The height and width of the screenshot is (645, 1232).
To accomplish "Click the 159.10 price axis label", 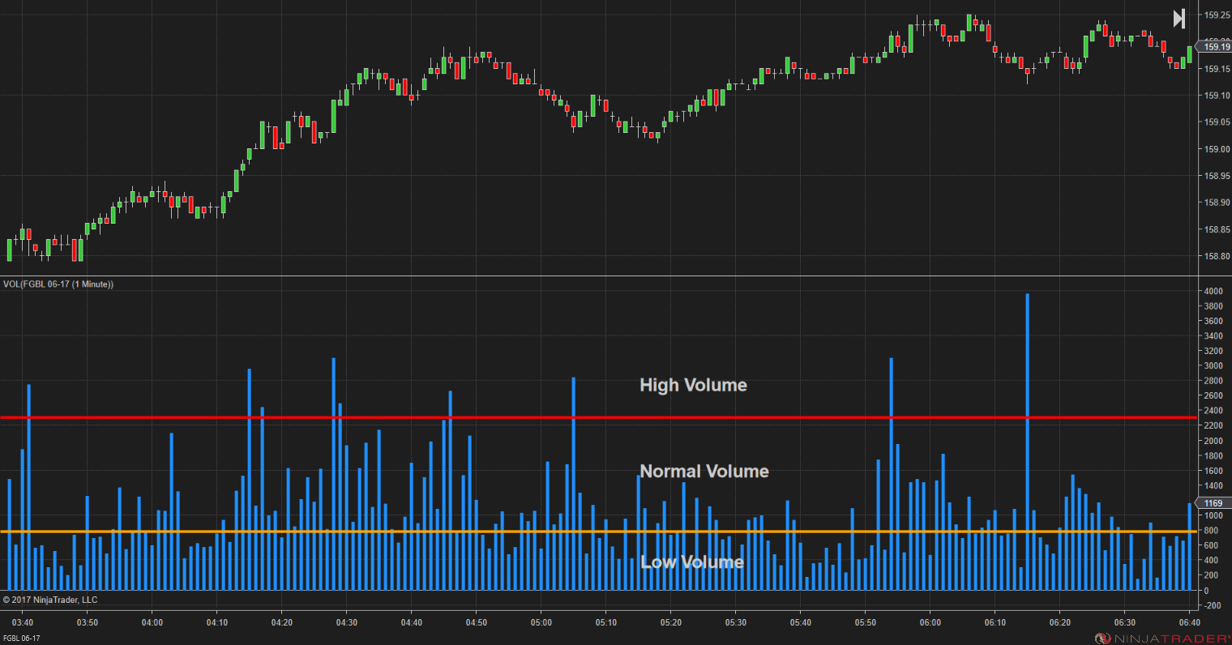I will 1217,96.
